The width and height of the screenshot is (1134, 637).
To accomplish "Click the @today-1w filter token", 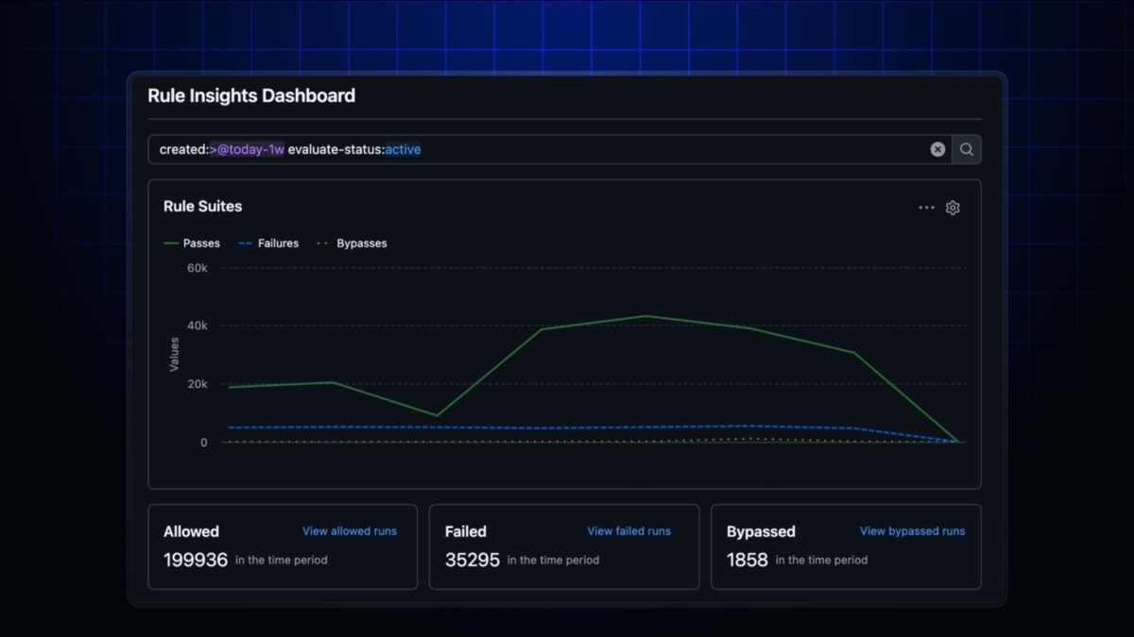I will tap(247, 149).
